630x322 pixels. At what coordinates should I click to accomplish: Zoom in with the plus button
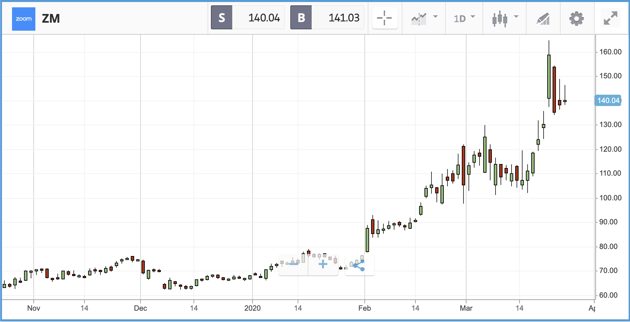tap(323, 264)
